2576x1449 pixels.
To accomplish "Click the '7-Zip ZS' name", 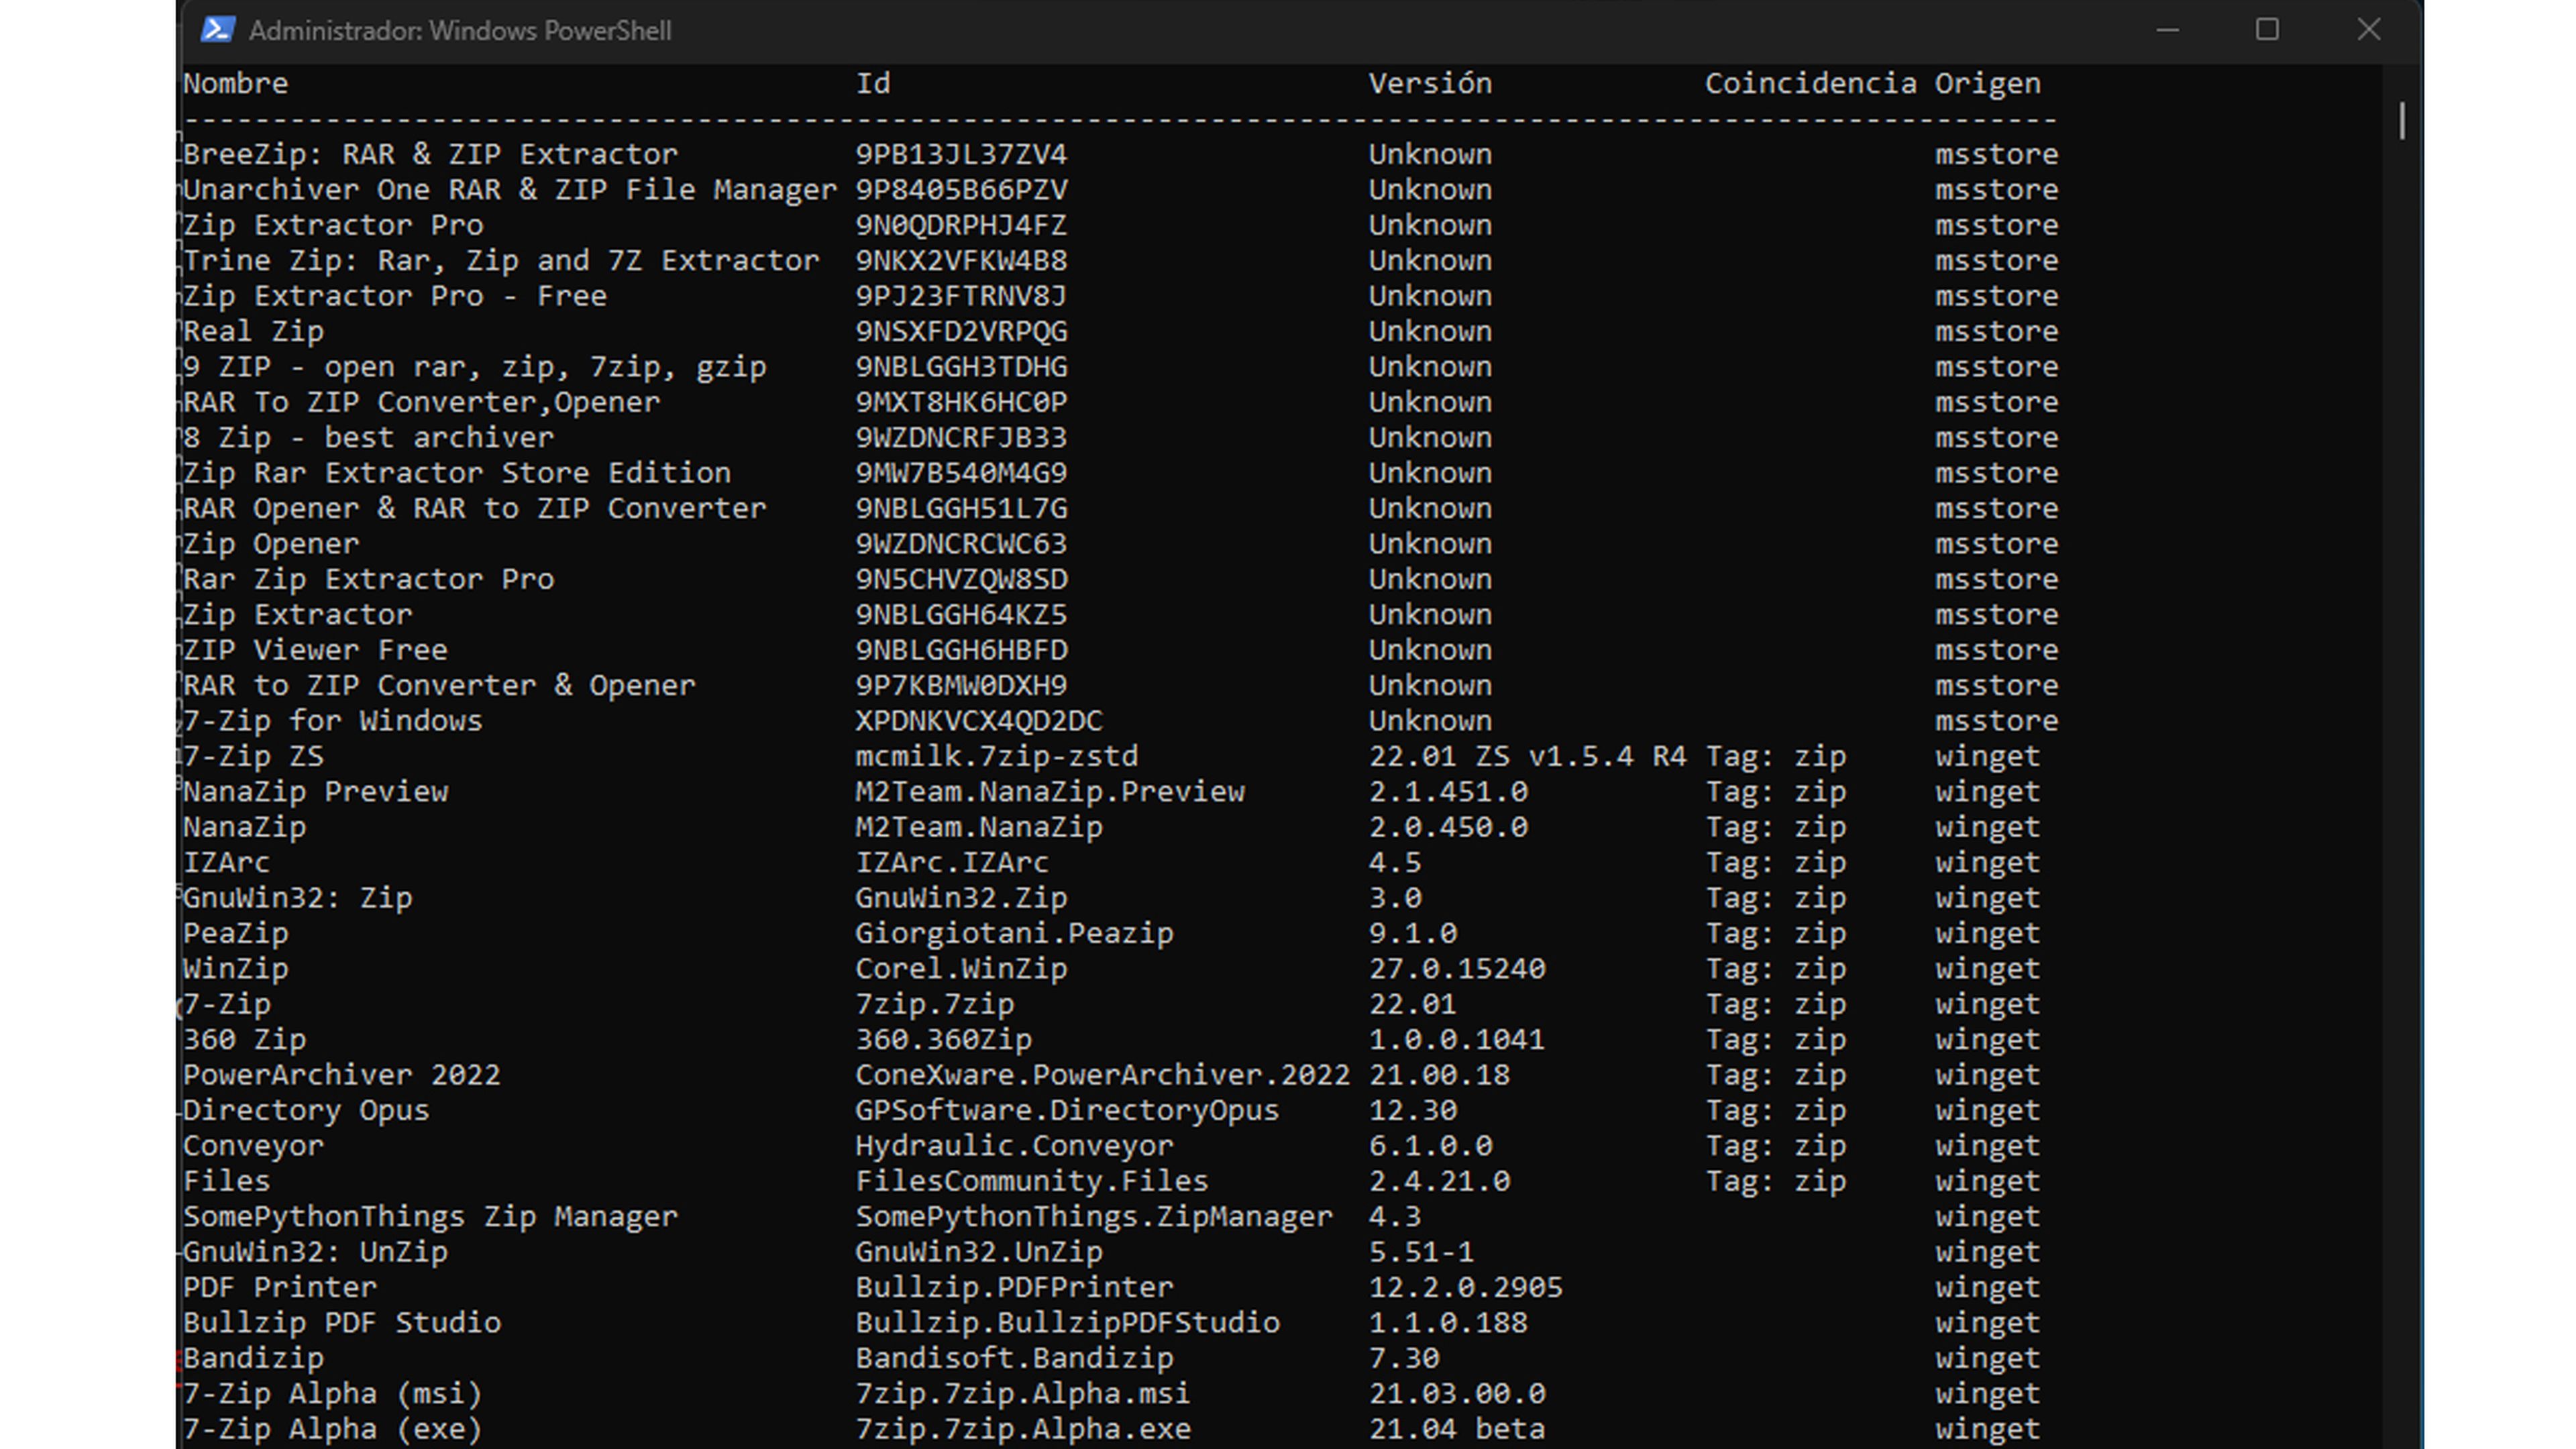I will [253, 757].
